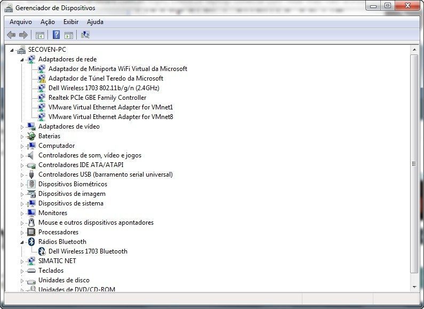Click the speaker icon for Controladores de som
424x309 pixels.
tap(31, 155)
